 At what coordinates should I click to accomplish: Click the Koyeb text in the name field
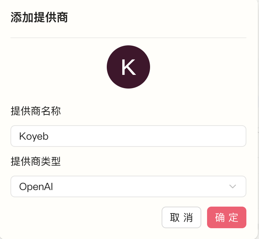34,136
